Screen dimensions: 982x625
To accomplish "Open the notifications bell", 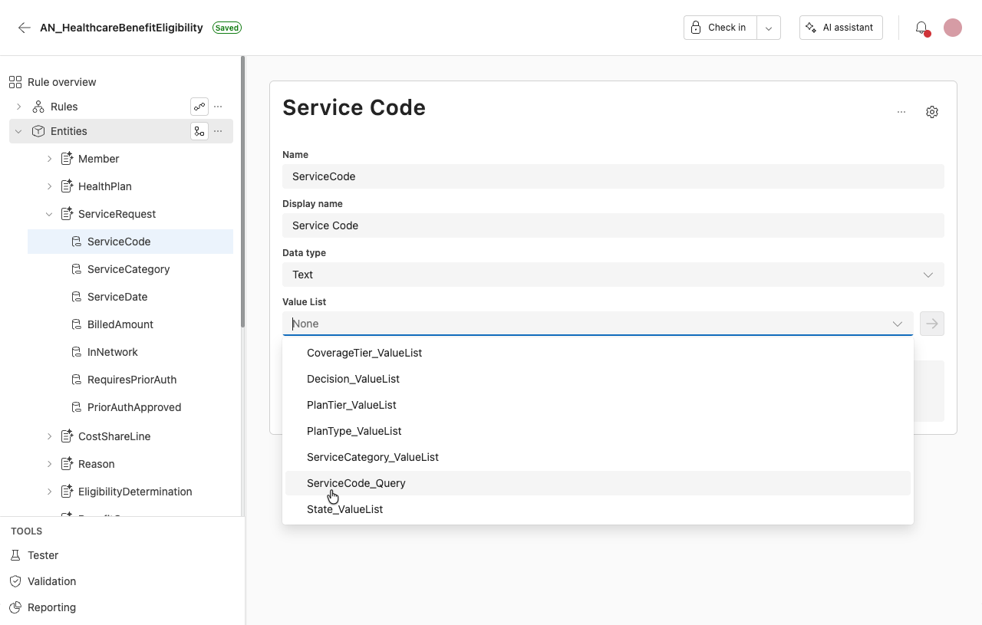I will 921,28.
